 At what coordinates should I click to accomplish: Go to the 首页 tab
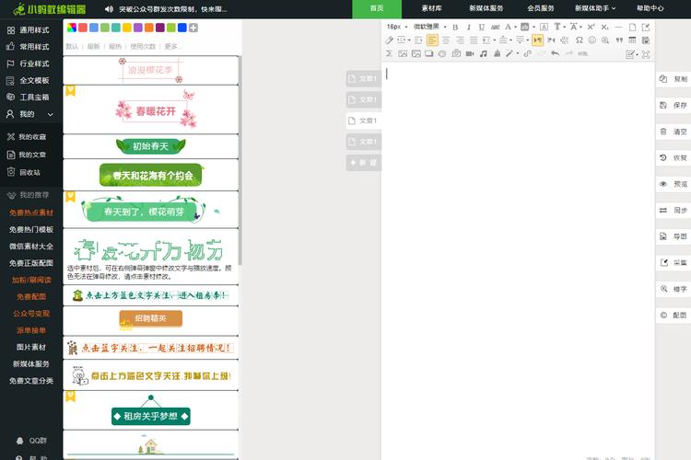[377, 9]
